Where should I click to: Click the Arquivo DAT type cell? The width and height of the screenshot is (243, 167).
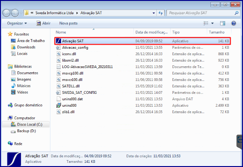182,99
